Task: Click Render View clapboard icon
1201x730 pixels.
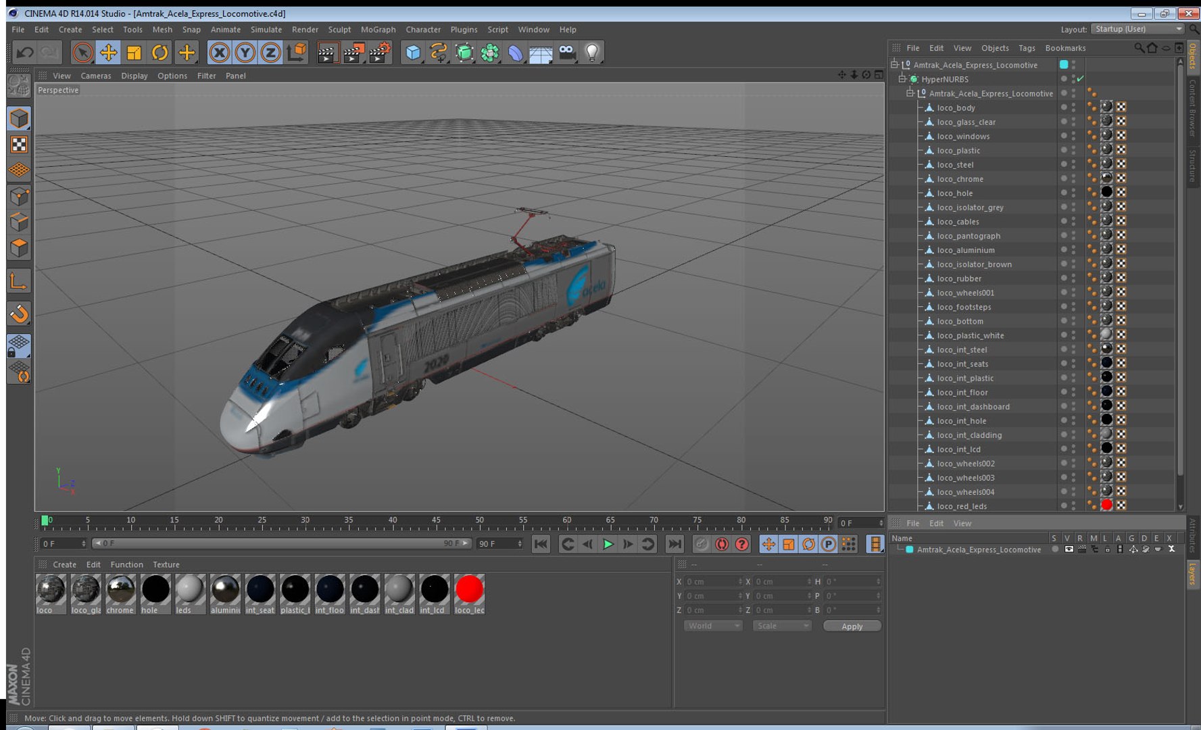Action: [x=327, y=52]
